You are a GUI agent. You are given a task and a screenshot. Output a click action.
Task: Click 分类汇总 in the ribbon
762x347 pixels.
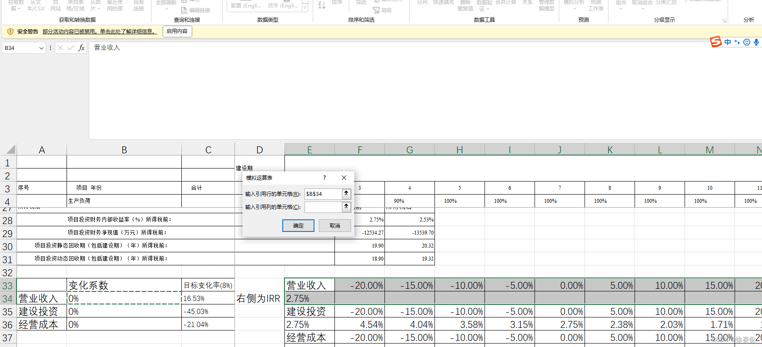[666, 3]
